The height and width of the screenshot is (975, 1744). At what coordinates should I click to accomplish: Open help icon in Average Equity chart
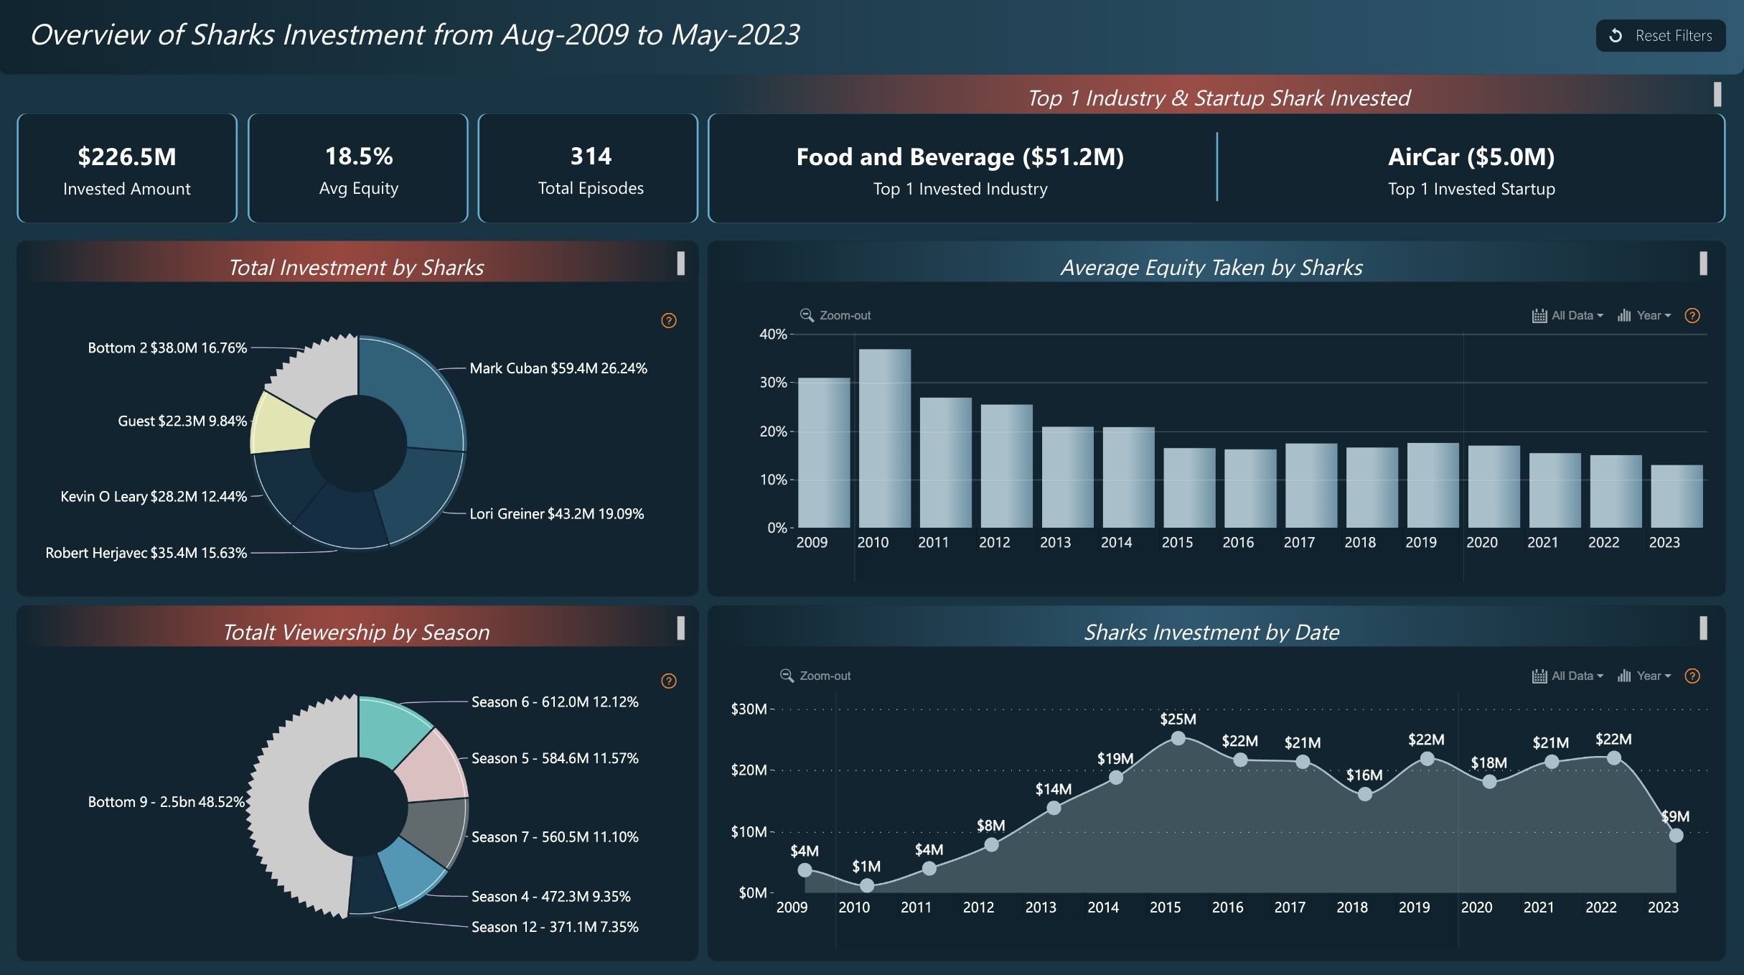[1692, 316]
